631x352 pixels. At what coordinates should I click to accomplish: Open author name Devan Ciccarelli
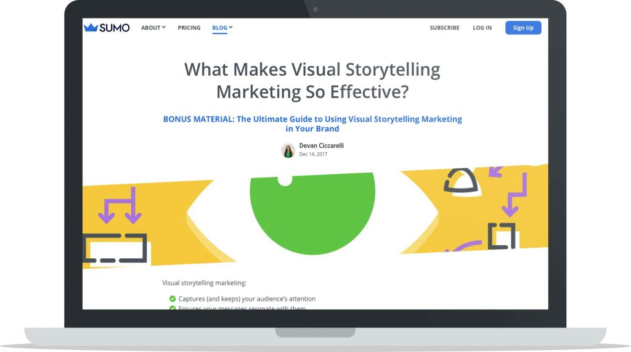[322, 146]
